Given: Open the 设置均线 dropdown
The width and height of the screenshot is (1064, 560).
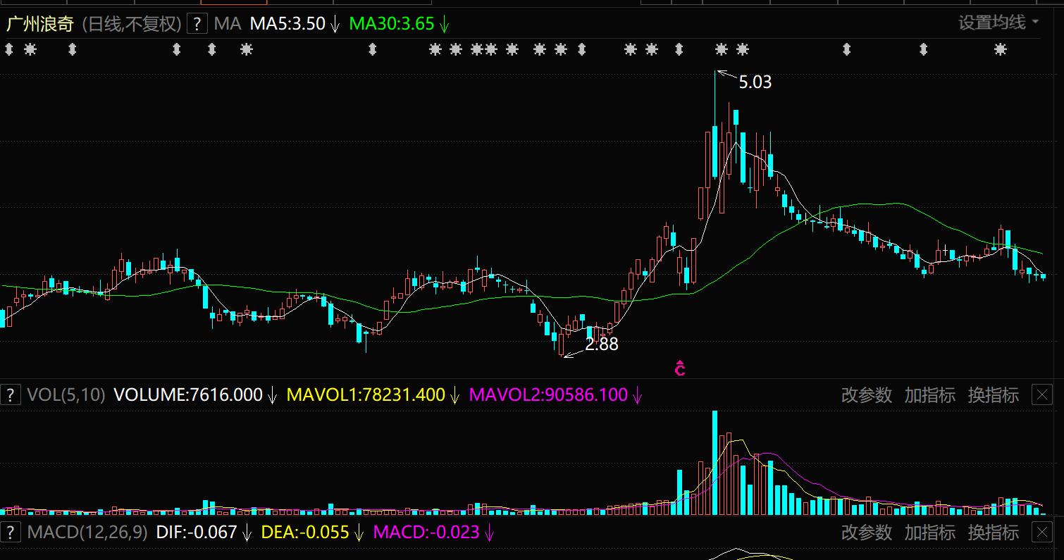Looking at the screenshot, I should [998, 23].
